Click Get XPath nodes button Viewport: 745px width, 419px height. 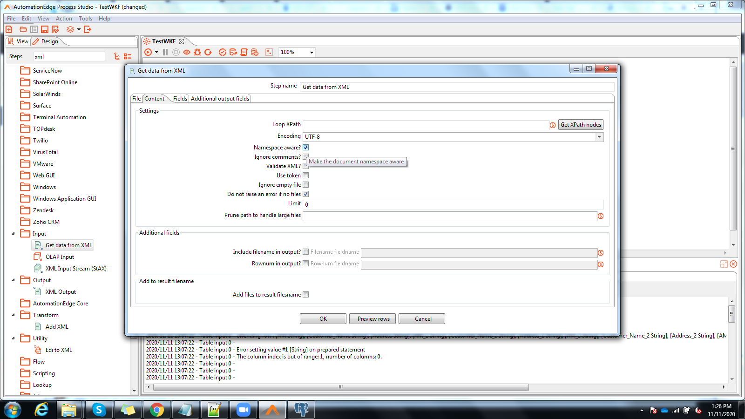click(x=581, y=125)
